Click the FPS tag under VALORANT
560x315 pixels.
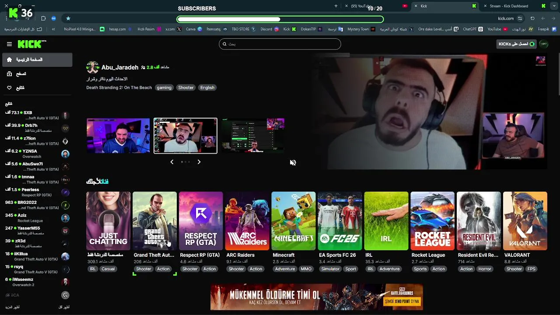(532, 269)
